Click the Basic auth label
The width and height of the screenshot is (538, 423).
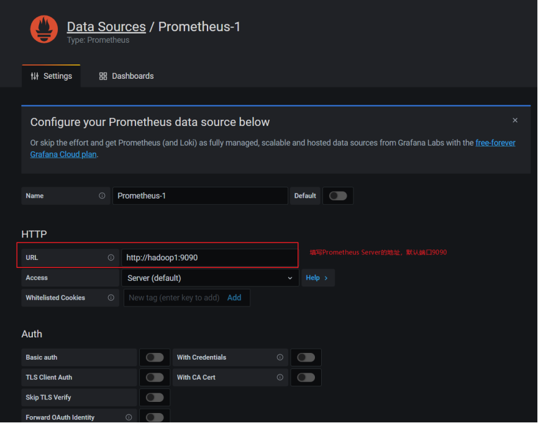click(42, 357)
